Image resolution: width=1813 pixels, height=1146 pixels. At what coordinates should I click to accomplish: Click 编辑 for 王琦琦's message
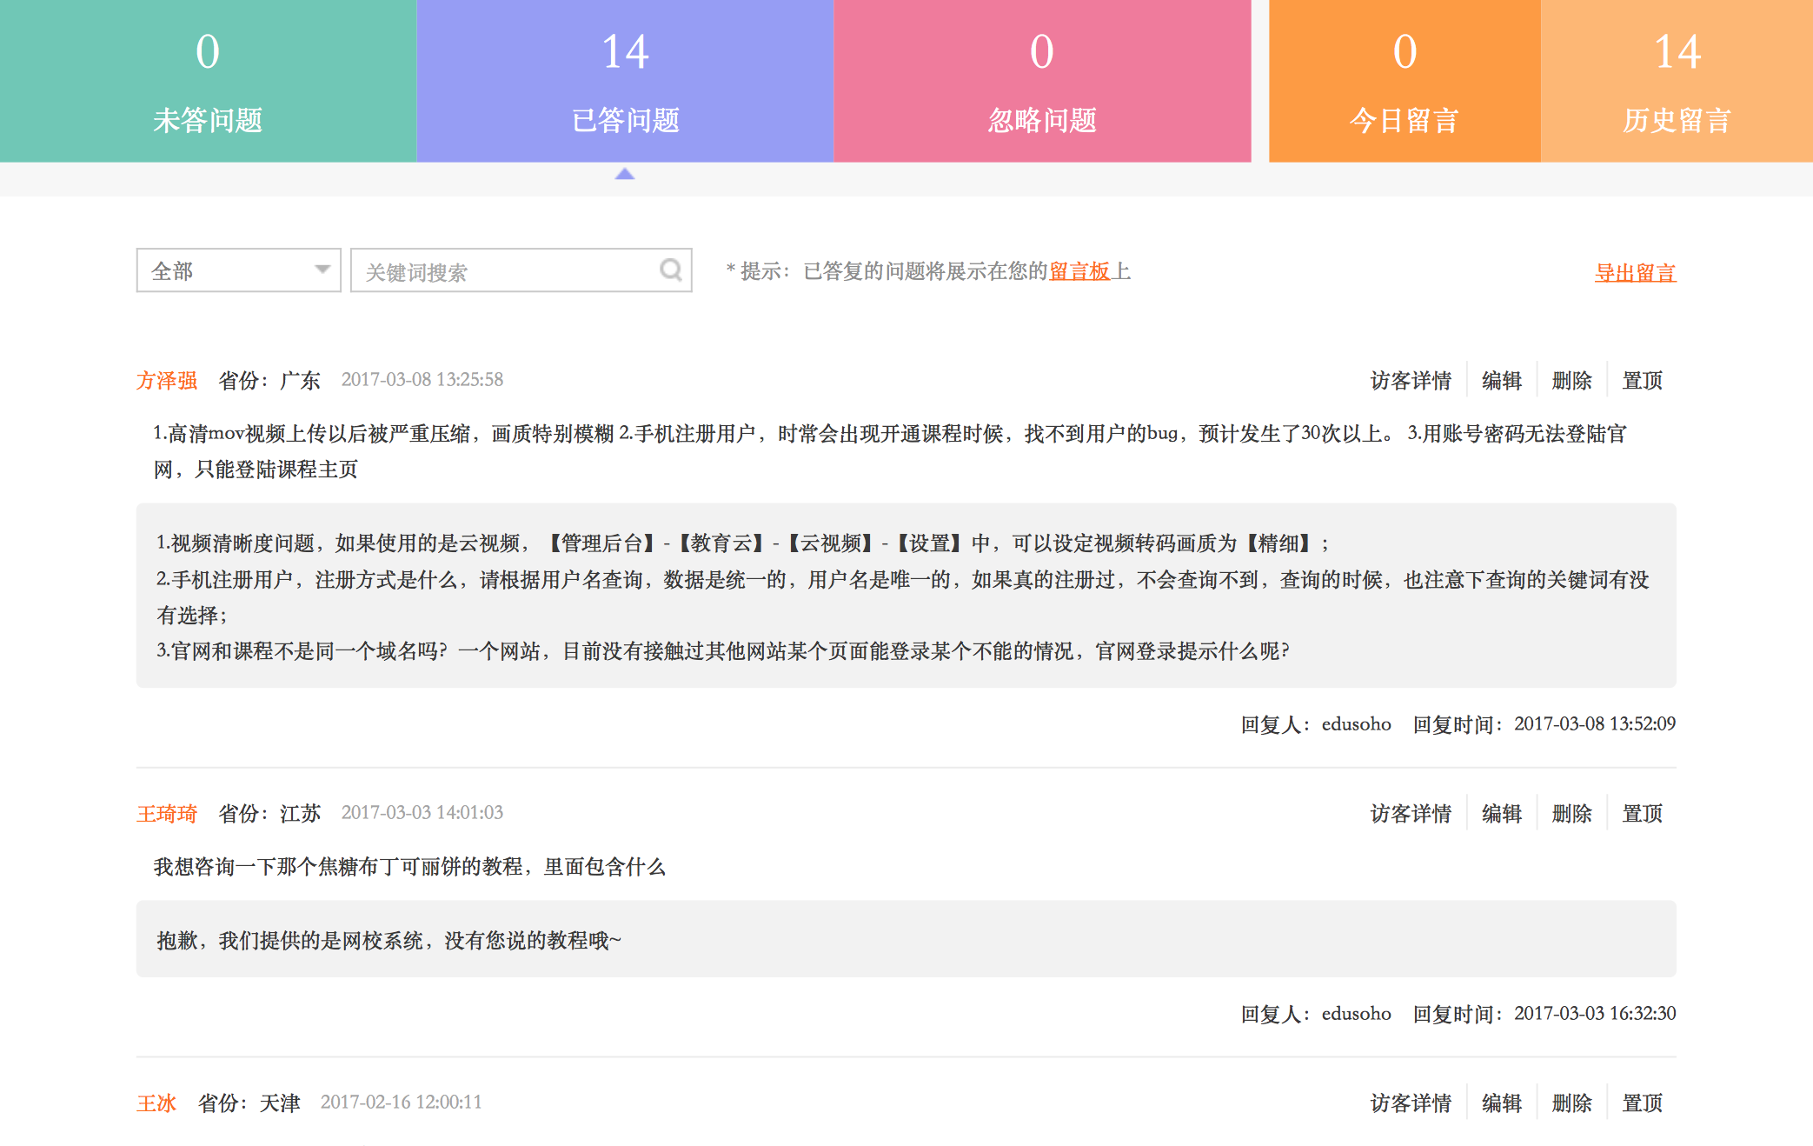click(x=1501, y=813)
